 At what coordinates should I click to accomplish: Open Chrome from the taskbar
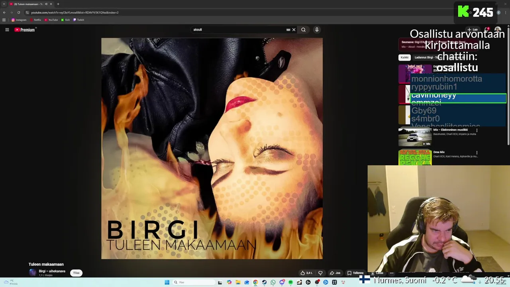pos(255,282)
